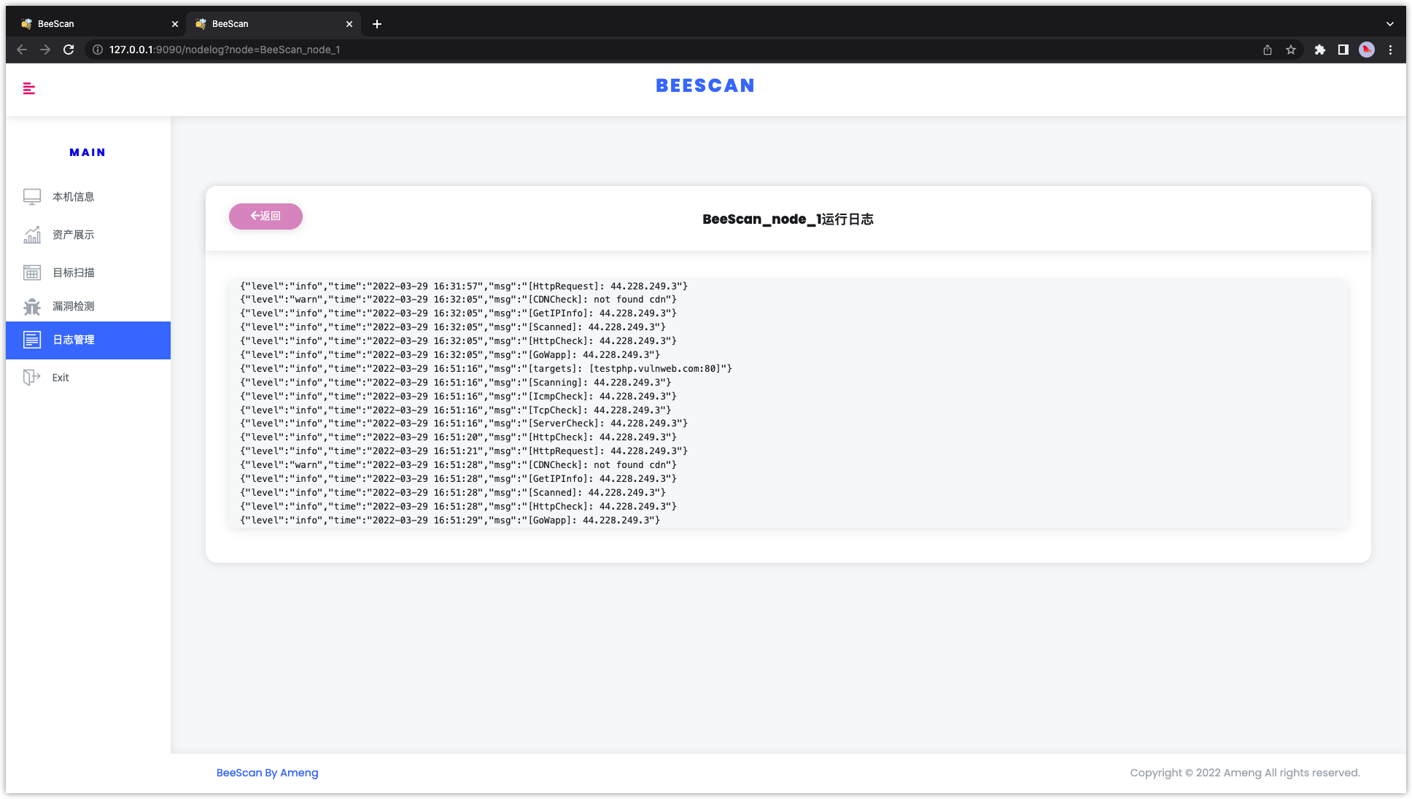The height and width of the screenshot is (799, 1412).
Task: Click the log icon for 日志管理
Action: pyautogui.click(x=32, y=340)
